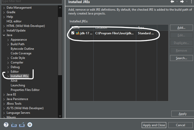Click the export preferences icon

22,125
